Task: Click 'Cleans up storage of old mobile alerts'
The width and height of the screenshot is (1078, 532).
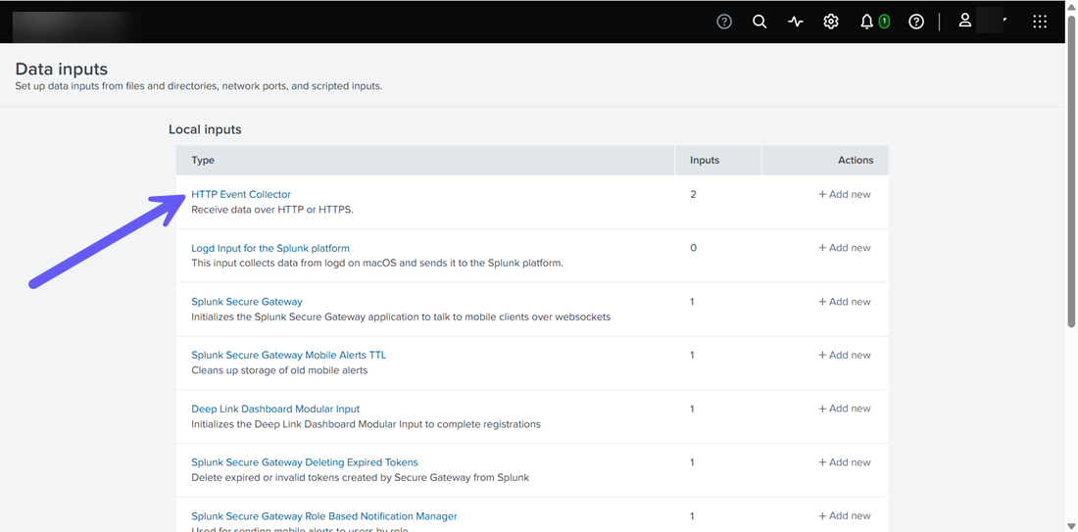Action: click(279, 370)
